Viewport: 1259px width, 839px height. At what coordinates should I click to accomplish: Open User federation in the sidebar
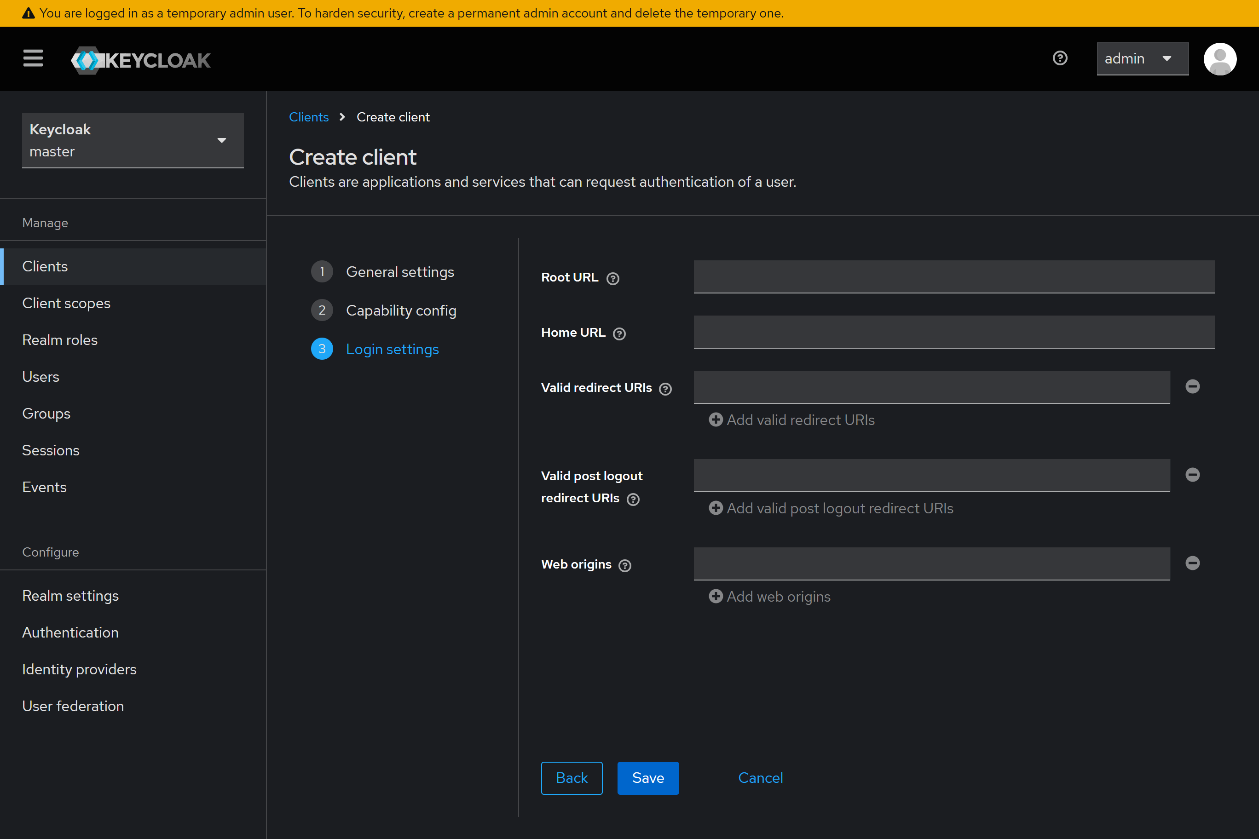(x=133, y=706)
